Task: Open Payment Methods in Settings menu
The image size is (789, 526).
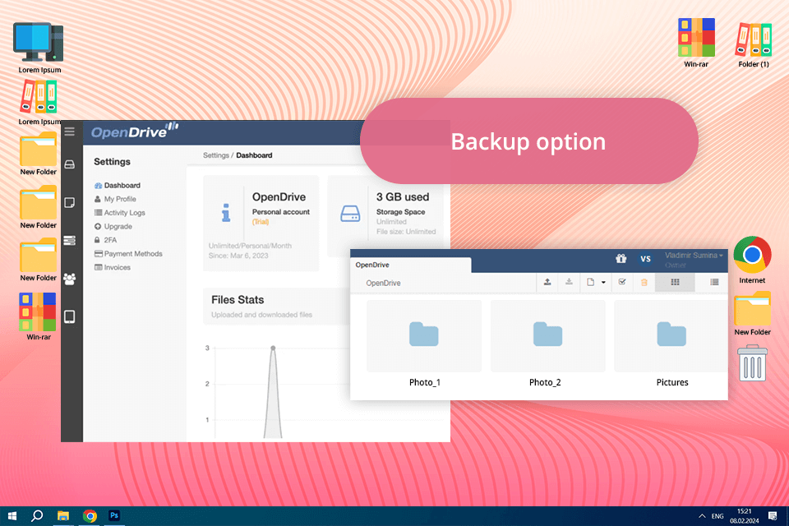Action: tap(128, 254)
